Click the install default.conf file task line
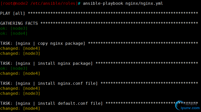201x112 pixels. click(x=99, y=103)
